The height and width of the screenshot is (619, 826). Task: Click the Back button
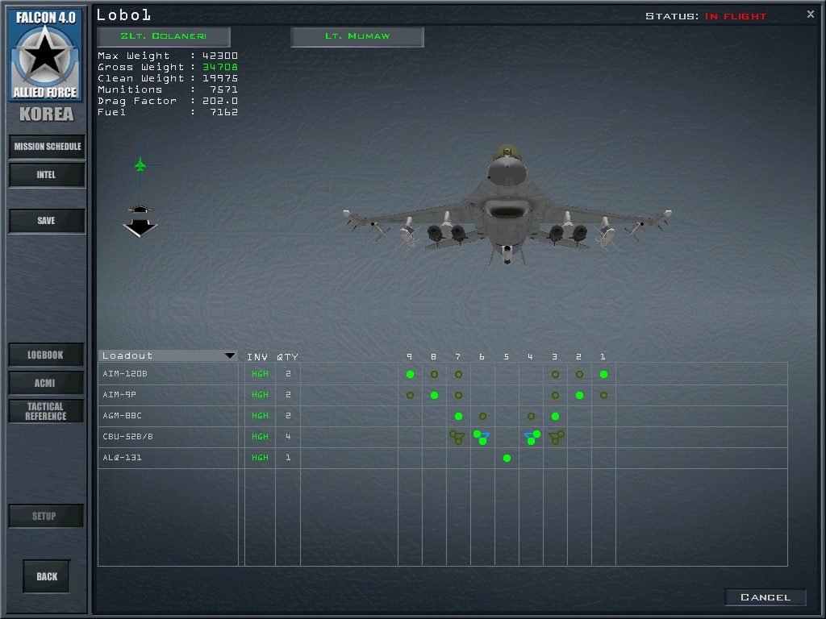tap(46, 577)
